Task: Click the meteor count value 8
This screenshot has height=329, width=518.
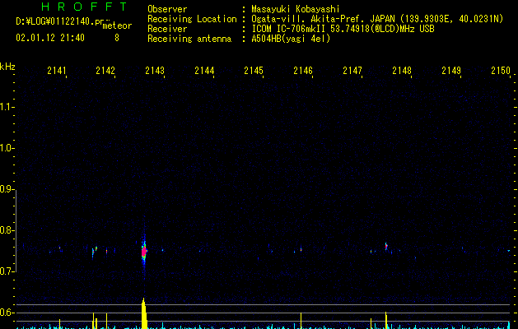Action: [x=117, y=38]
